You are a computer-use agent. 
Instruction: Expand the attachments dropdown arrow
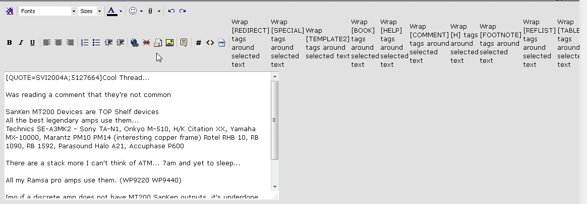tap(159, 11)
